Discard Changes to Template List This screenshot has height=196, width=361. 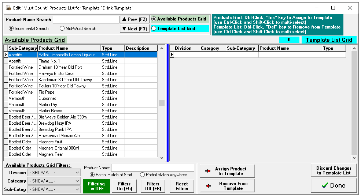[x=334, y=171]
